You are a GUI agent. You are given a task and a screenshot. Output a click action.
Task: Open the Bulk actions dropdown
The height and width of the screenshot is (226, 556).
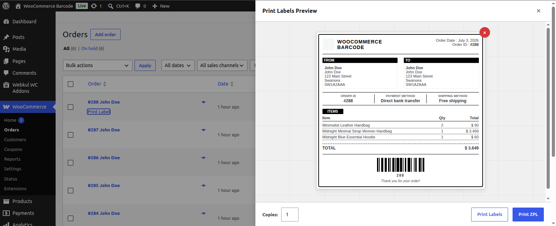[x=98, y=65]
